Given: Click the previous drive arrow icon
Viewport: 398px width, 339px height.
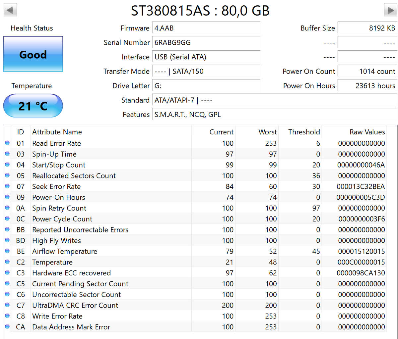Looking at the screenshot, I should click(10, 10).
